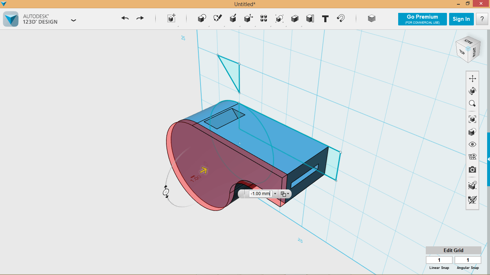Expand the distance value dropdown arrow

[x=275, y=194]
